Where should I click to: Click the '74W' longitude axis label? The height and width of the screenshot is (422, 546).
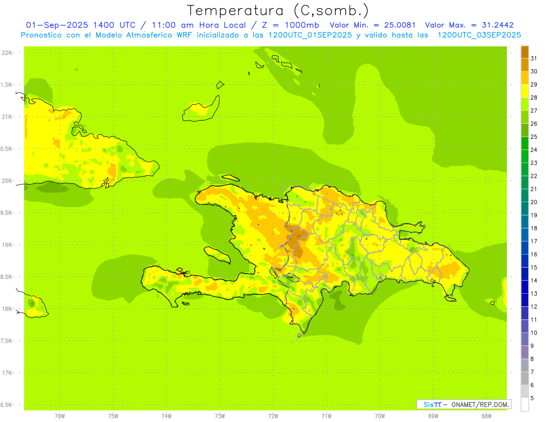pos(166,416)
